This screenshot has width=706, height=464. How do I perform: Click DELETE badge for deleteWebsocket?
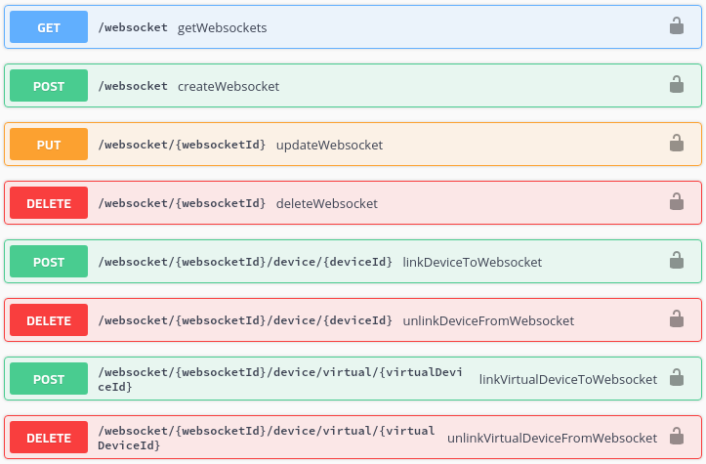(49, 203)
